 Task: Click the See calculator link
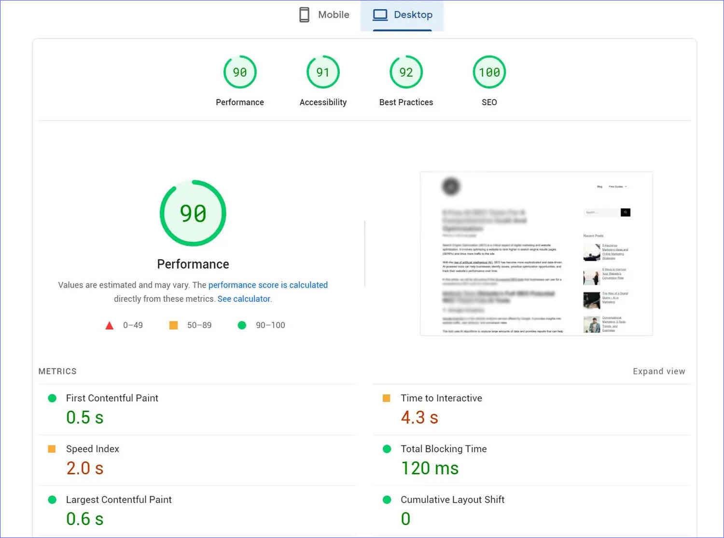(244, 299)
